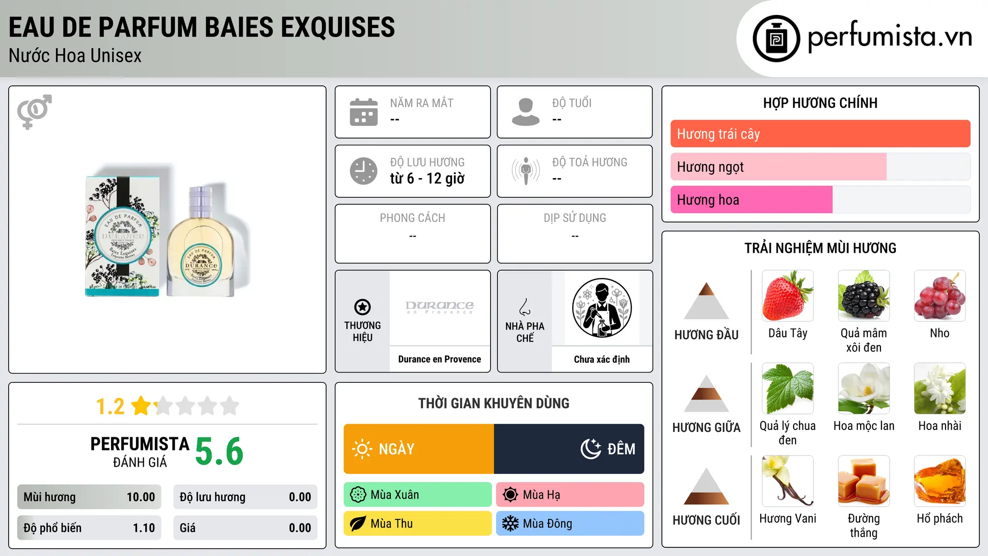
Task: Click the Dịp sử dụng card
Action: pos(575,234)
